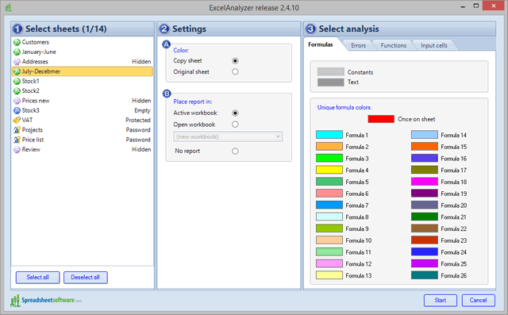This screenshot has height=315, width=508.
Task: Click the Formula 21 dark green swatch
Action: (425, 217)
